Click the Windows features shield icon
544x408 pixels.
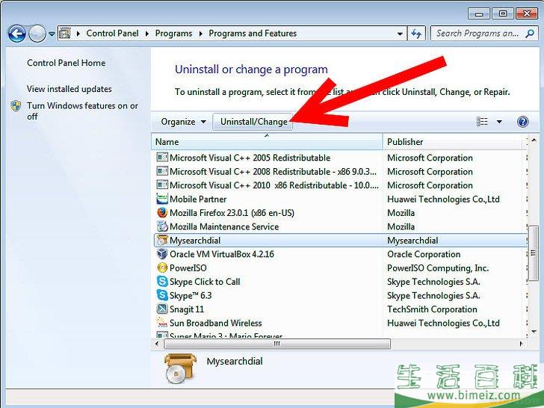(x=16, y=106)
